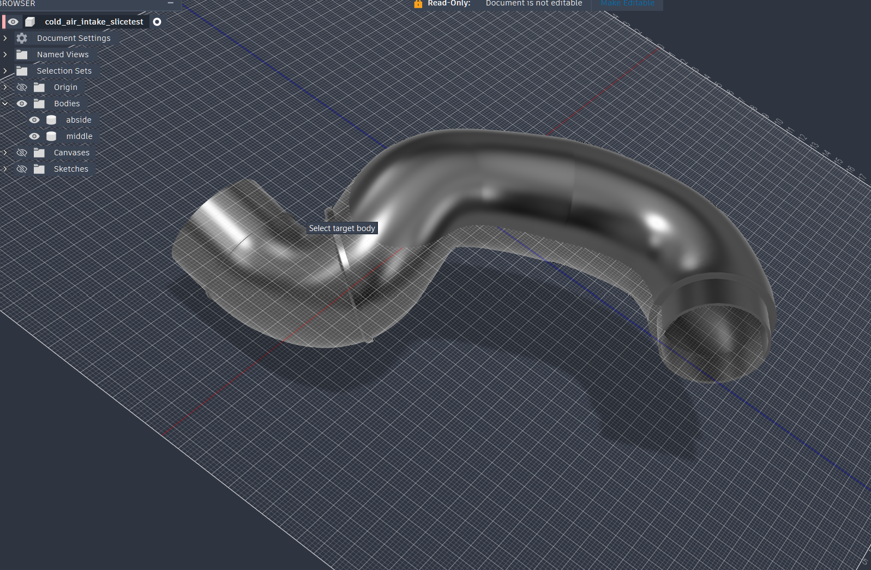Image resolution: width=871 pixels, height=570 pixels.
Task: Hide the abside body
Action: [34, 120]
